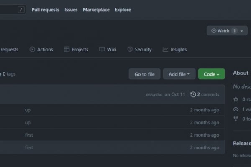The image size is (251, 167).
Task: Click the Insights graph icon
Action: tap(165, 50)
